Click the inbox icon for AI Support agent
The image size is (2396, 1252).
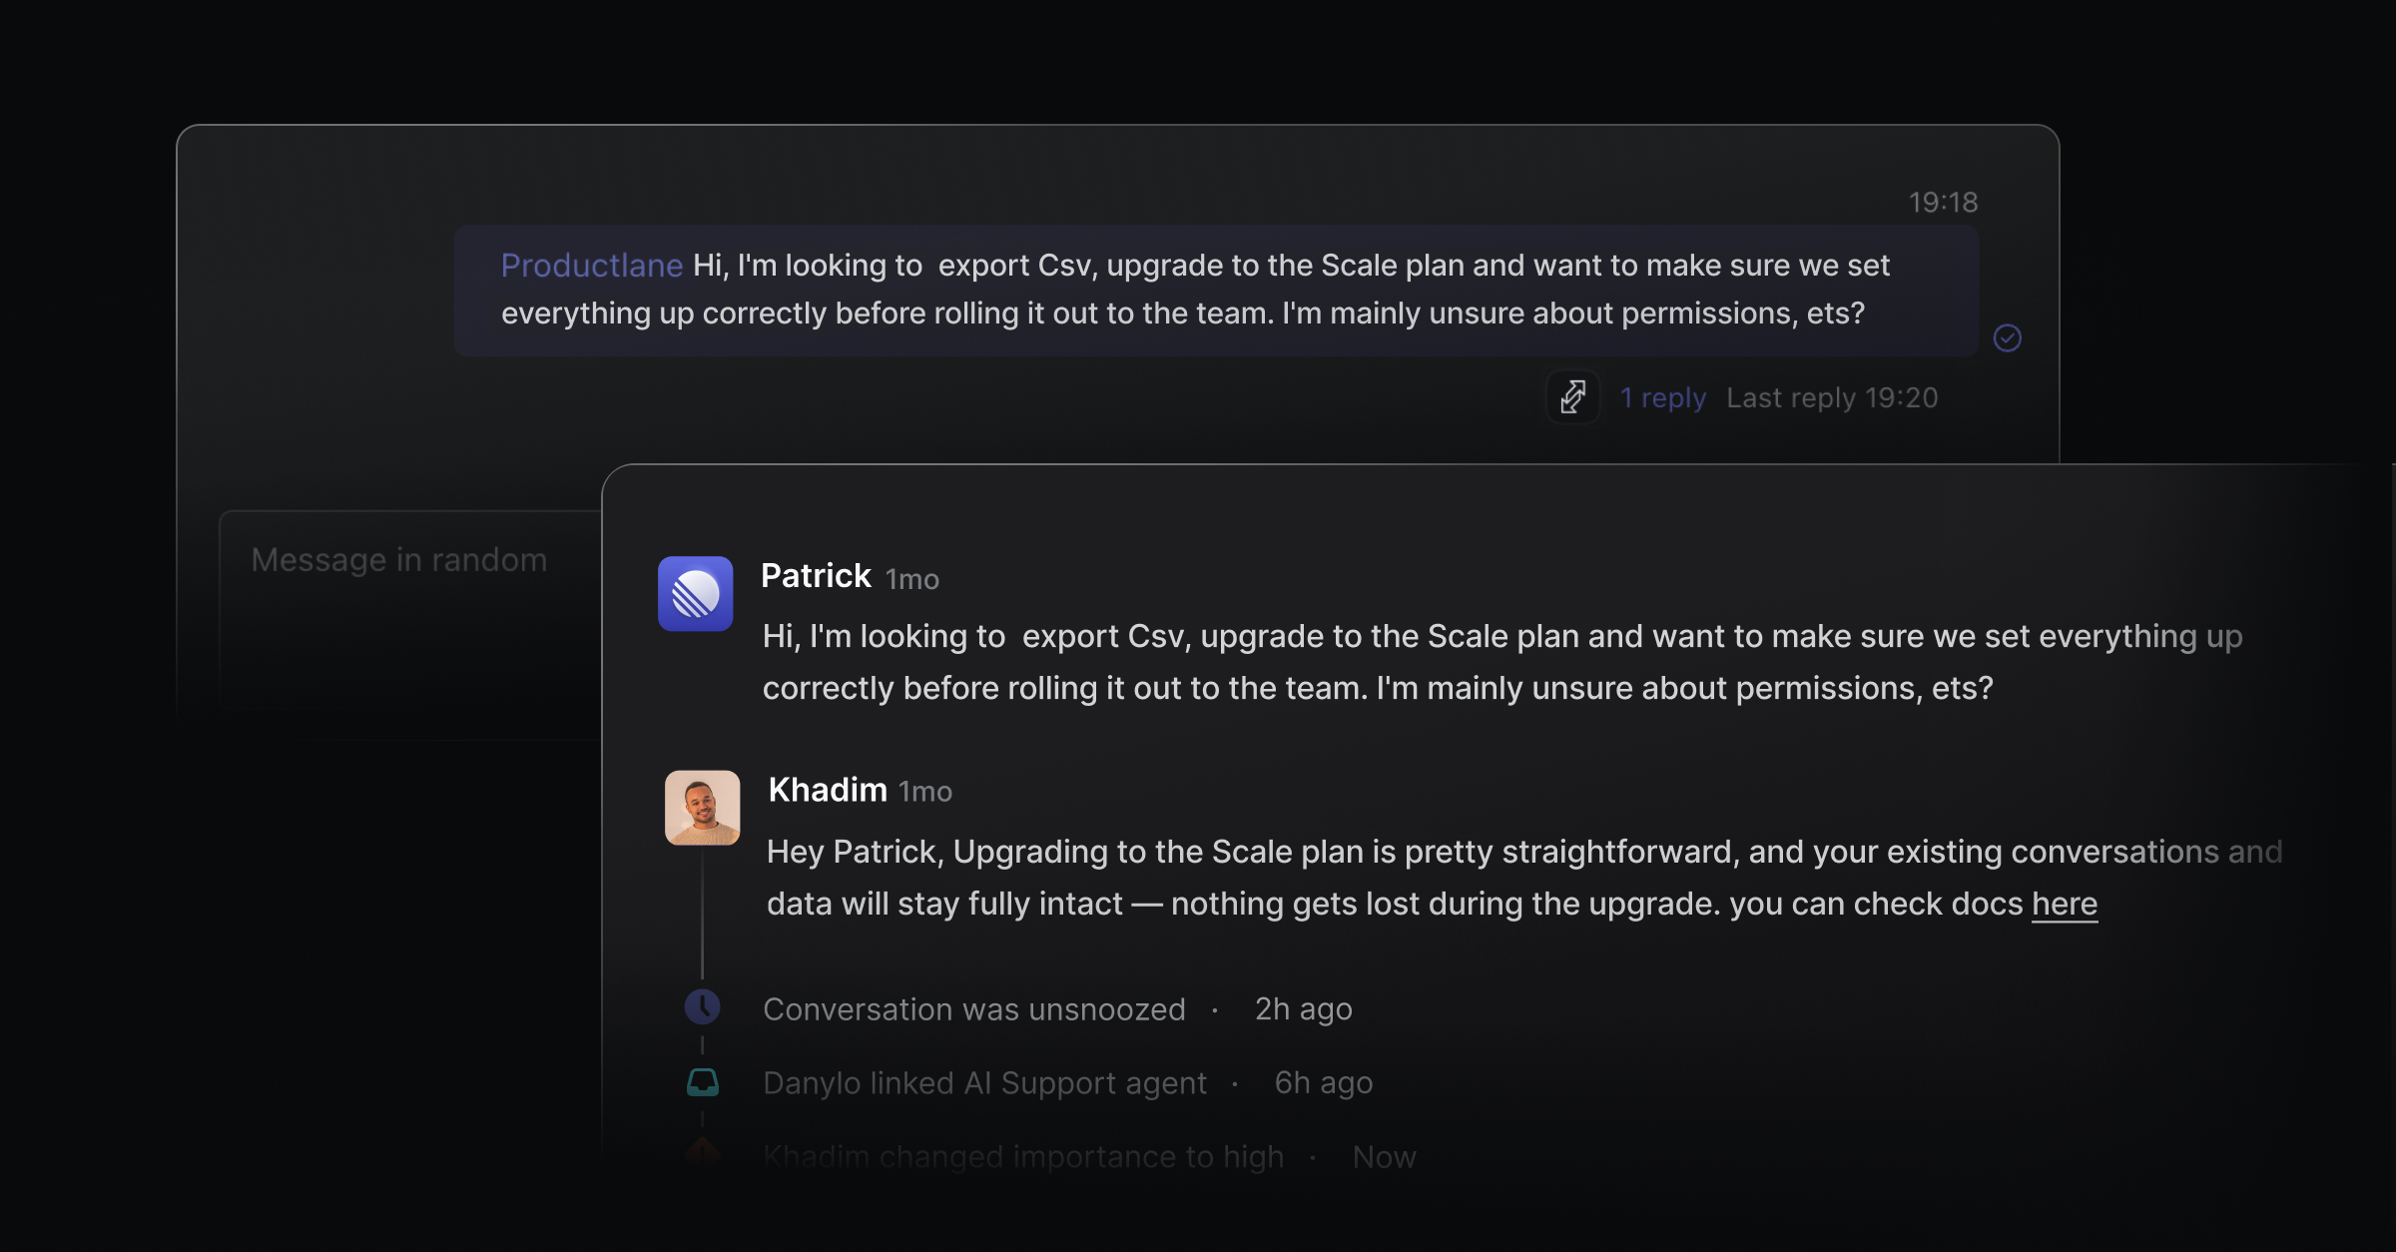click(x=703, y=1082)
